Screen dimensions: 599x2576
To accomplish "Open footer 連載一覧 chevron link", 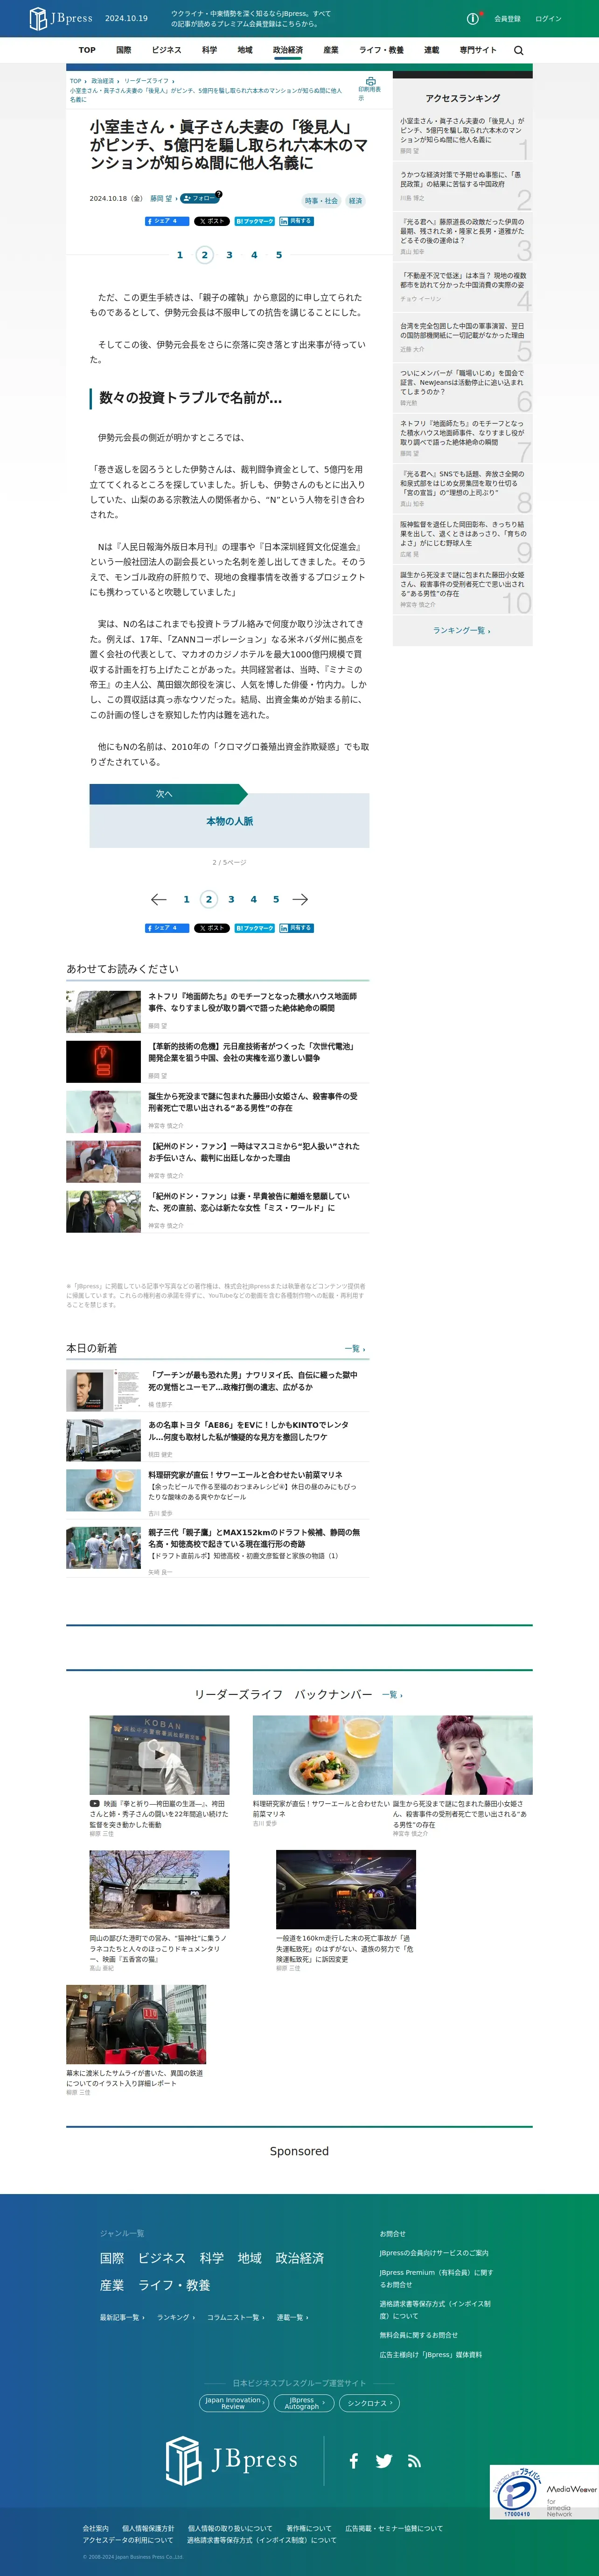I will point(293,2317).
